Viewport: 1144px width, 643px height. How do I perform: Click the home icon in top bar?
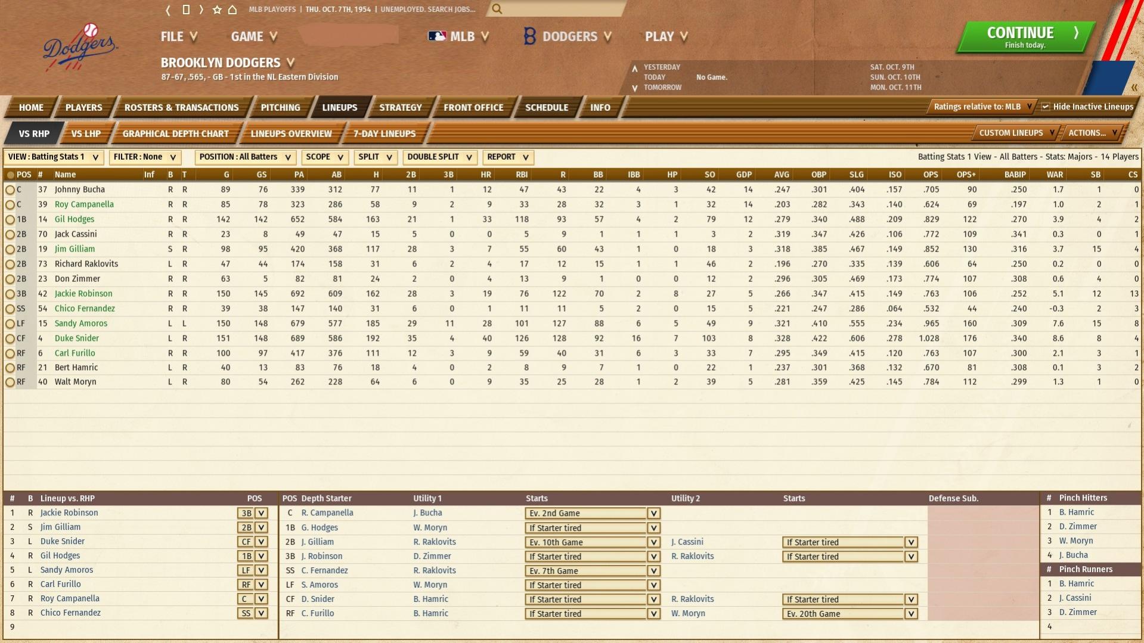(x=232, y=10)
